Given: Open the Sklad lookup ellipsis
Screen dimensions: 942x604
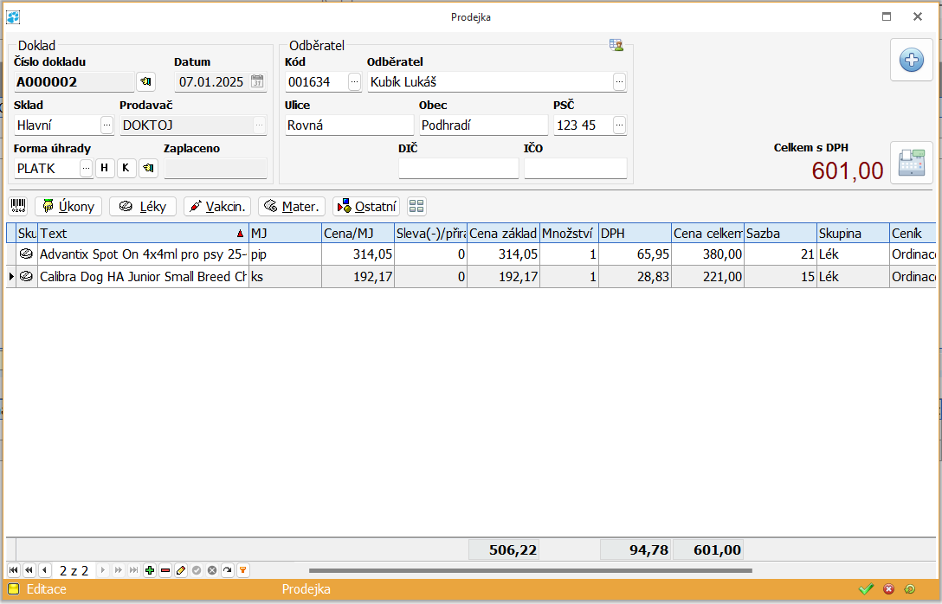Looking at the screenshot, I should pos(107,125).
